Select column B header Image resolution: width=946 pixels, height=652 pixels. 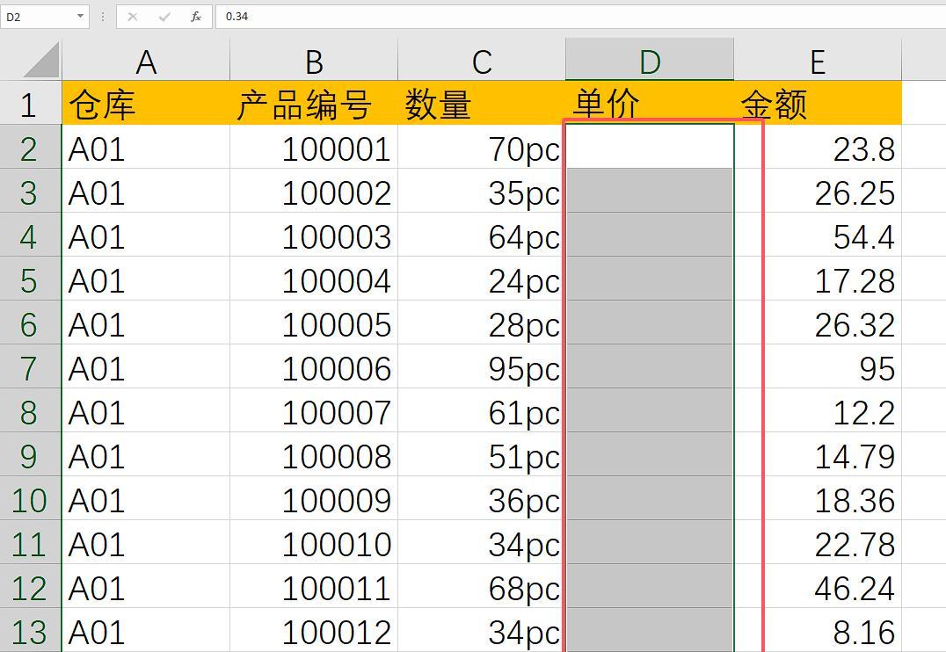pyautogui.click(x=314, y=61)
